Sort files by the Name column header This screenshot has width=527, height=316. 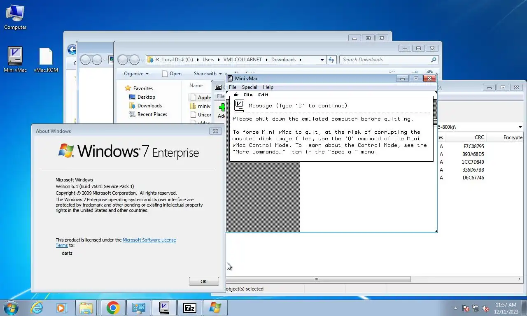tap(196, 86)
